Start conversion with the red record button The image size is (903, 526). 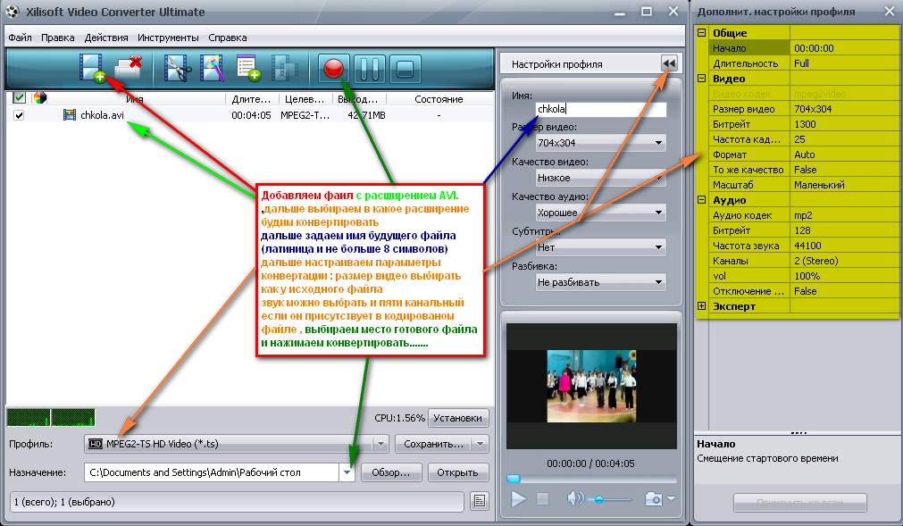(333, 69)
